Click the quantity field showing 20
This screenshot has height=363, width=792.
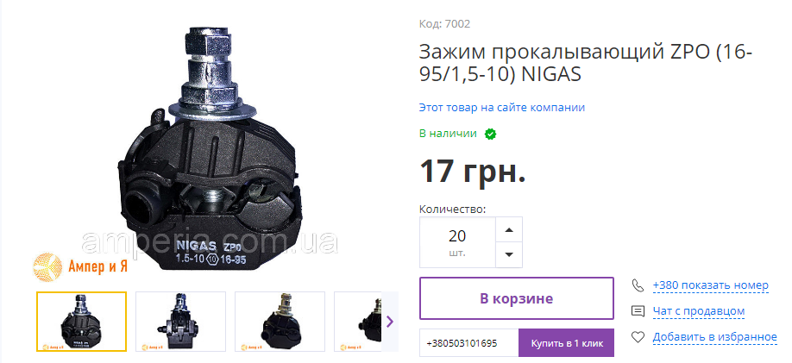click(457, 242)
